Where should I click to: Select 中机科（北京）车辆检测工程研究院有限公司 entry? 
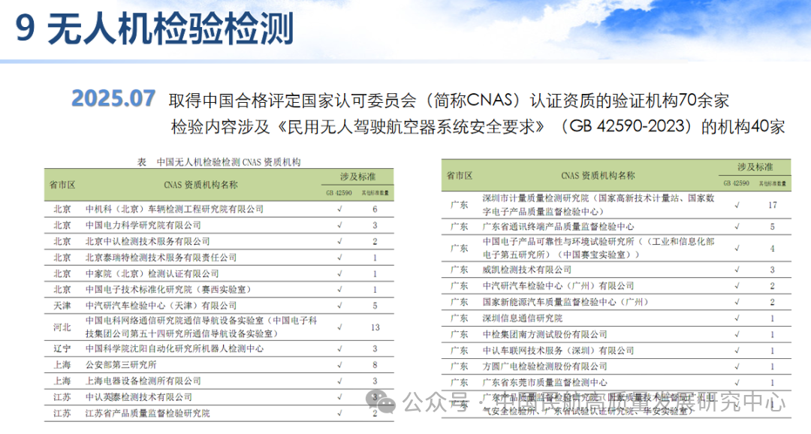click(175, 209)
